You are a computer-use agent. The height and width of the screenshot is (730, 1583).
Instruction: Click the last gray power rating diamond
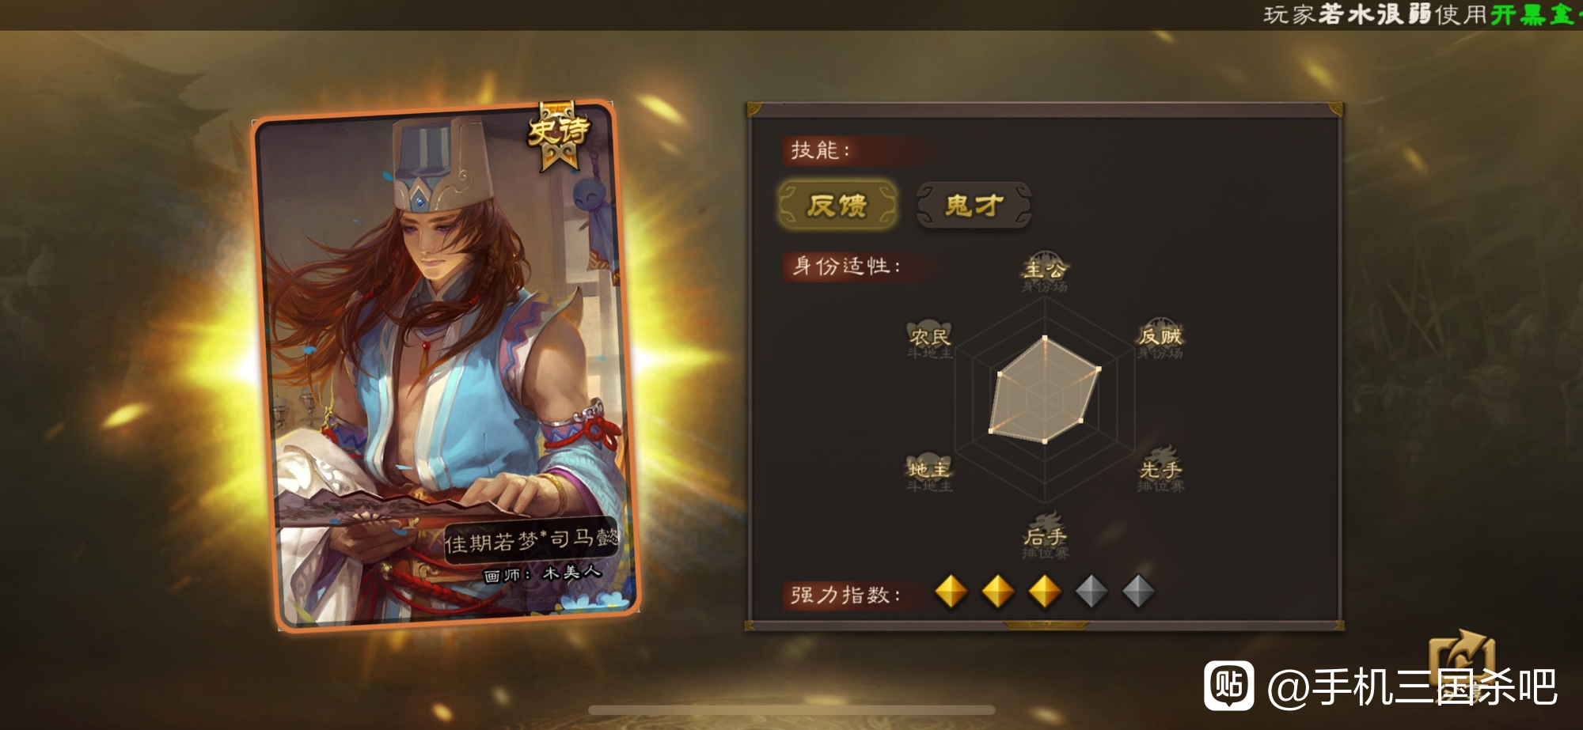point(1138,592)
